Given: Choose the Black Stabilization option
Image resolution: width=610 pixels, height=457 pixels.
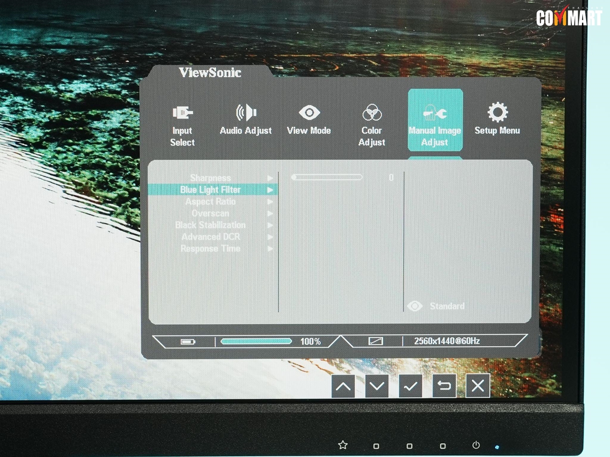Looking at the screenshot, I should point(210,225).
